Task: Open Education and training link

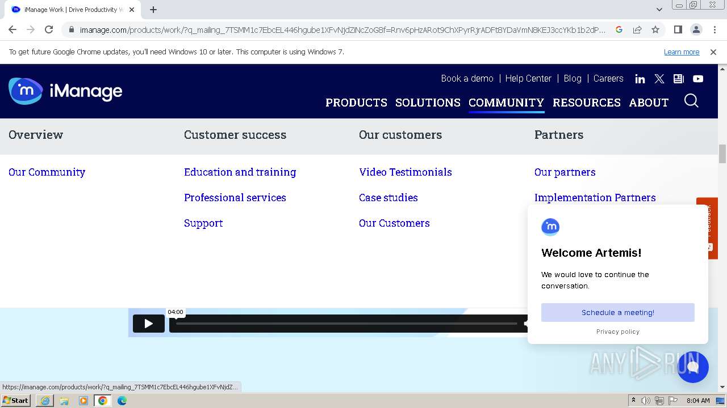Action: (240, 172)
